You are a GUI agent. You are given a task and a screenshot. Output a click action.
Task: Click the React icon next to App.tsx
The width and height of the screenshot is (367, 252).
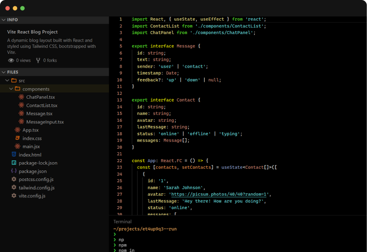point(18,130)
